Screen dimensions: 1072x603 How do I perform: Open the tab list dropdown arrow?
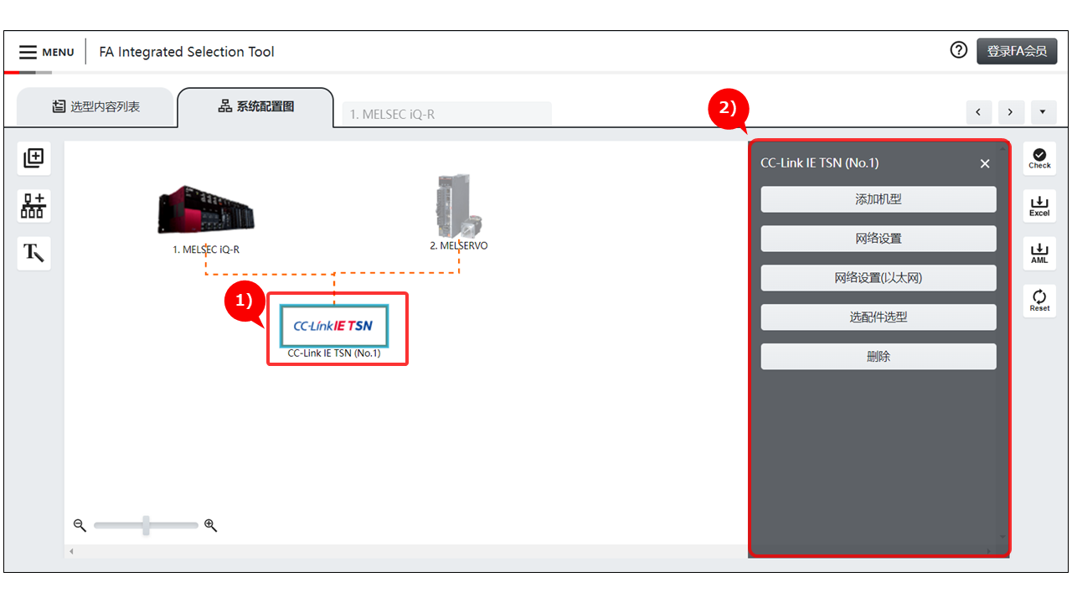click(x=1043, y=112)
